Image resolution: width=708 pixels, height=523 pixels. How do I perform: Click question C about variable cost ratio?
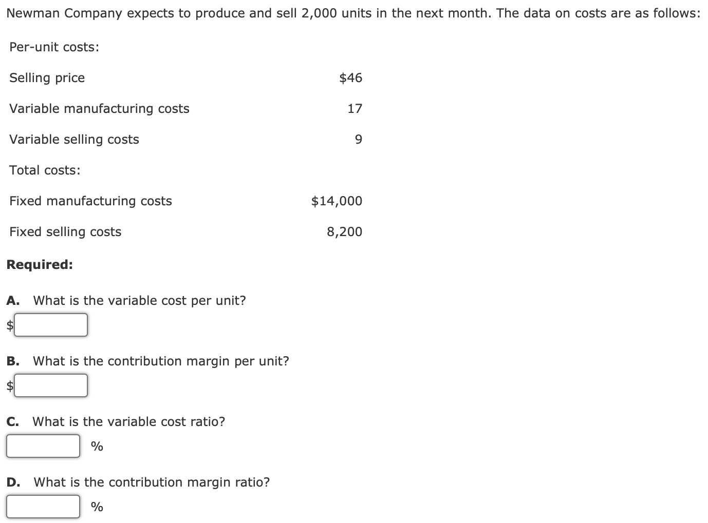tap(116, 421)
